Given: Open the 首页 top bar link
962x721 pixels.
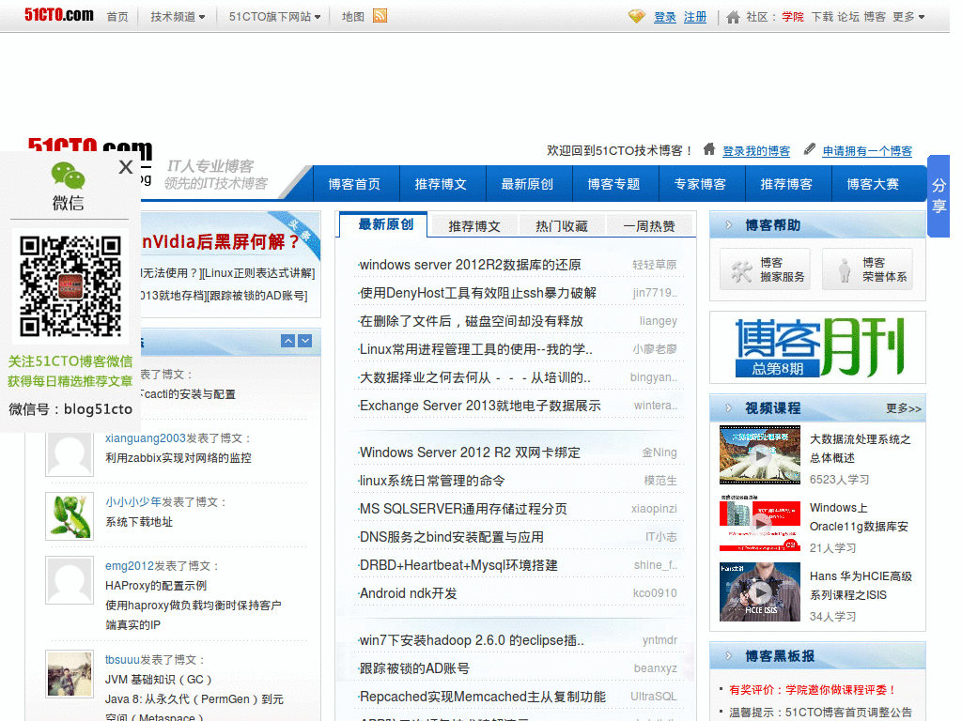Looking at the screenshot, I should click(117, 17).
